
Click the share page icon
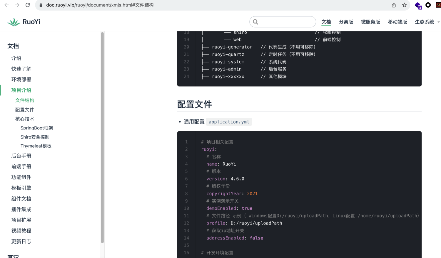[394, 5]
